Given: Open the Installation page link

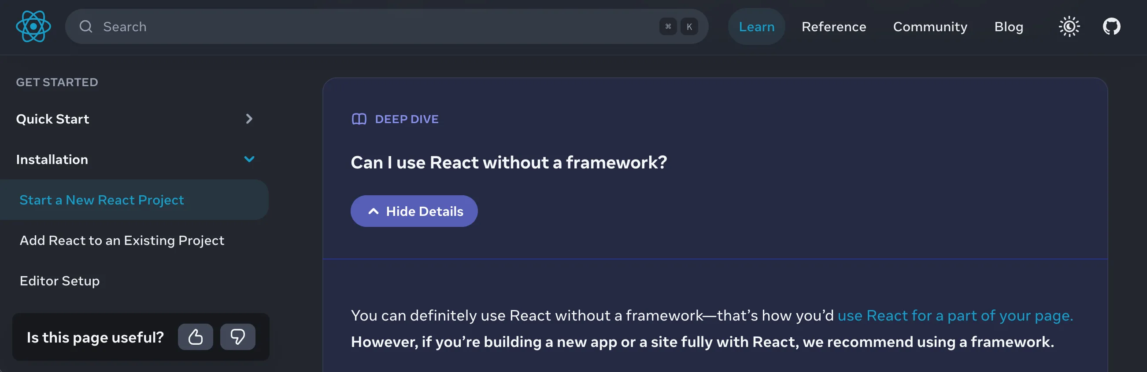Looking at the screenshot, I should point(52,160).
